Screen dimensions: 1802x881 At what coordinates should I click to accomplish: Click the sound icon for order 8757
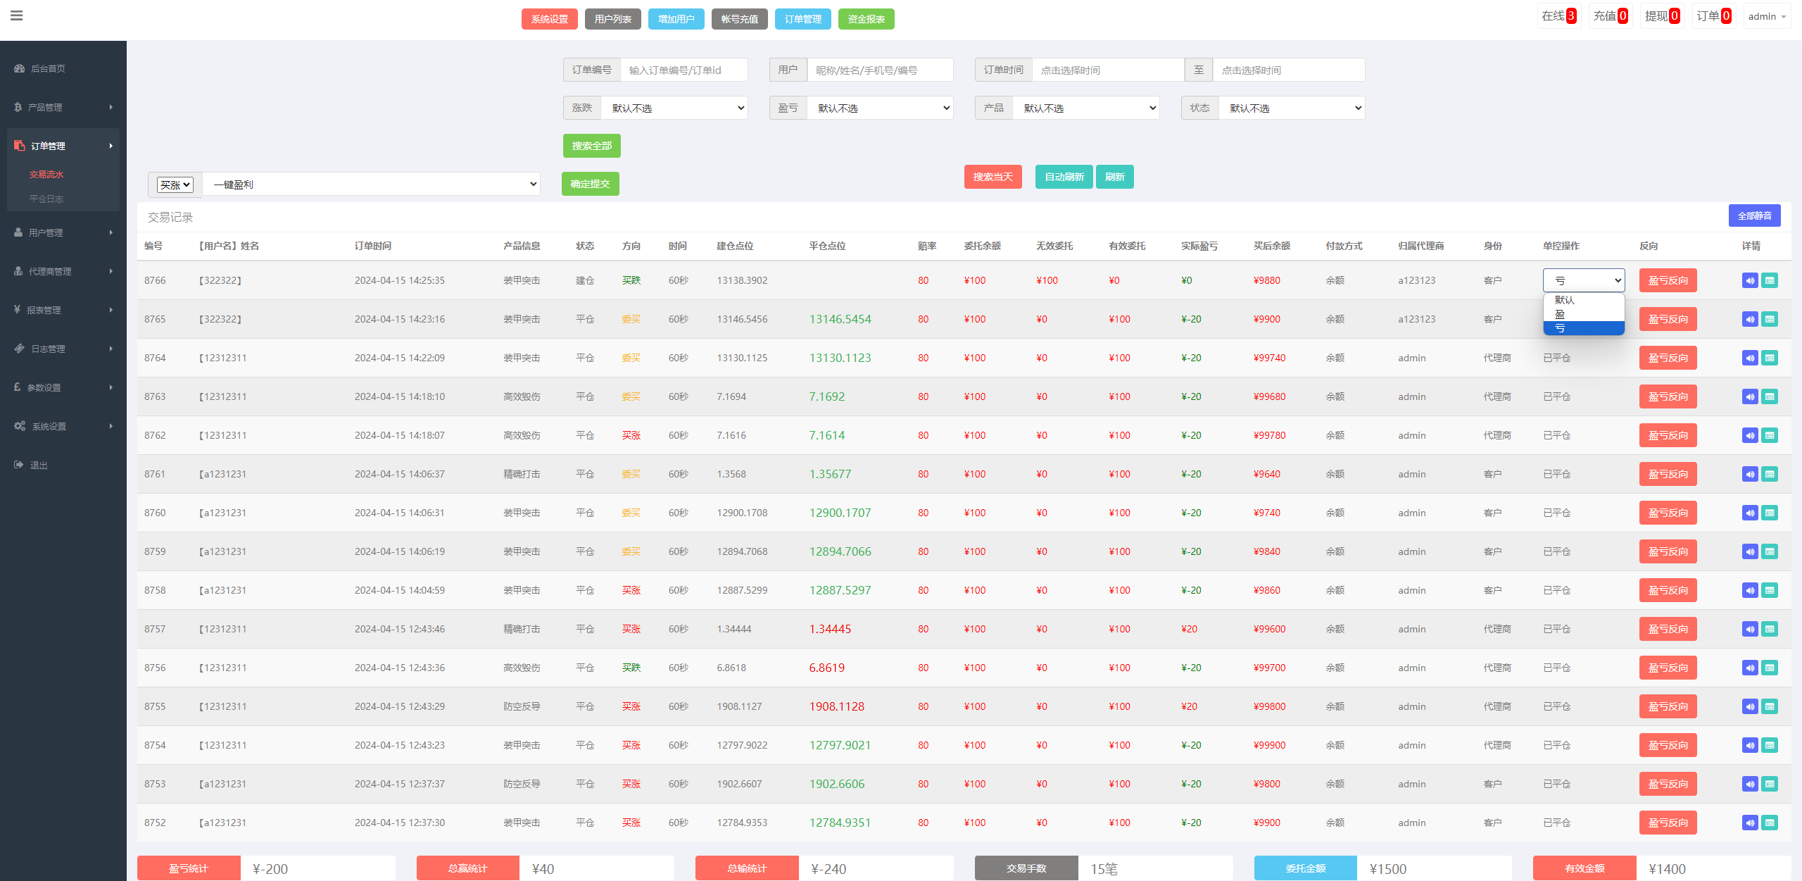pos(1750,629)
